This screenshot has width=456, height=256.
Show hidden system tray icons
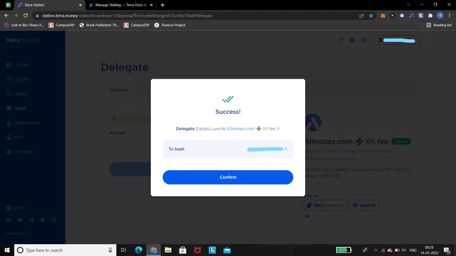pos(376,250)
